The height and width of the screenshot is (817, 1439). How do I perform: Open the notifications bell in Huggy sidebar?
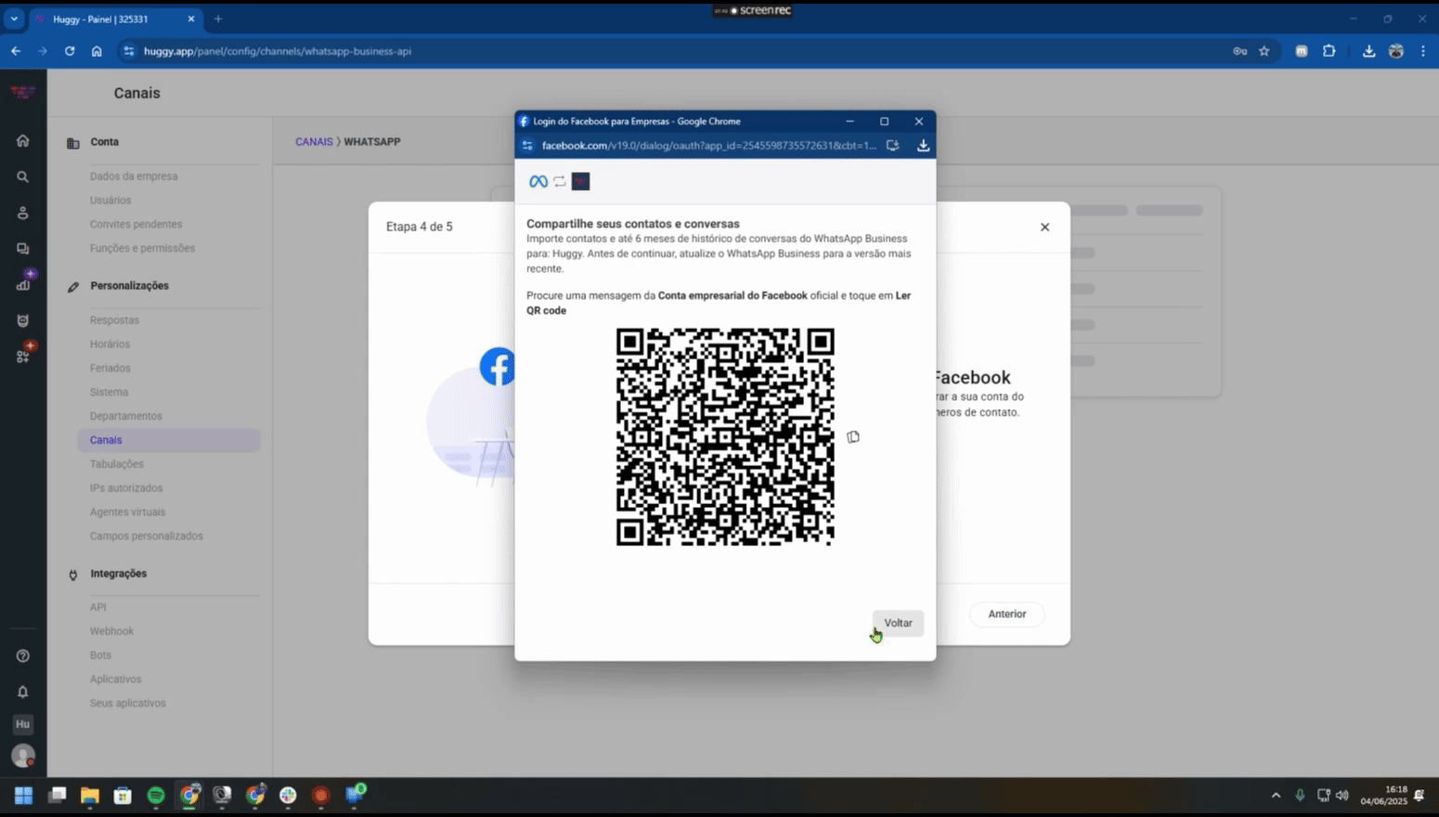tap(22, 692)
